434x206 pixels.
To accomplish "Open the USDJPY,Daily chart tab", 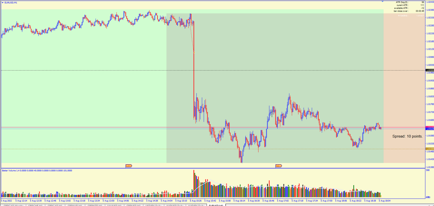I will point(153,205).
